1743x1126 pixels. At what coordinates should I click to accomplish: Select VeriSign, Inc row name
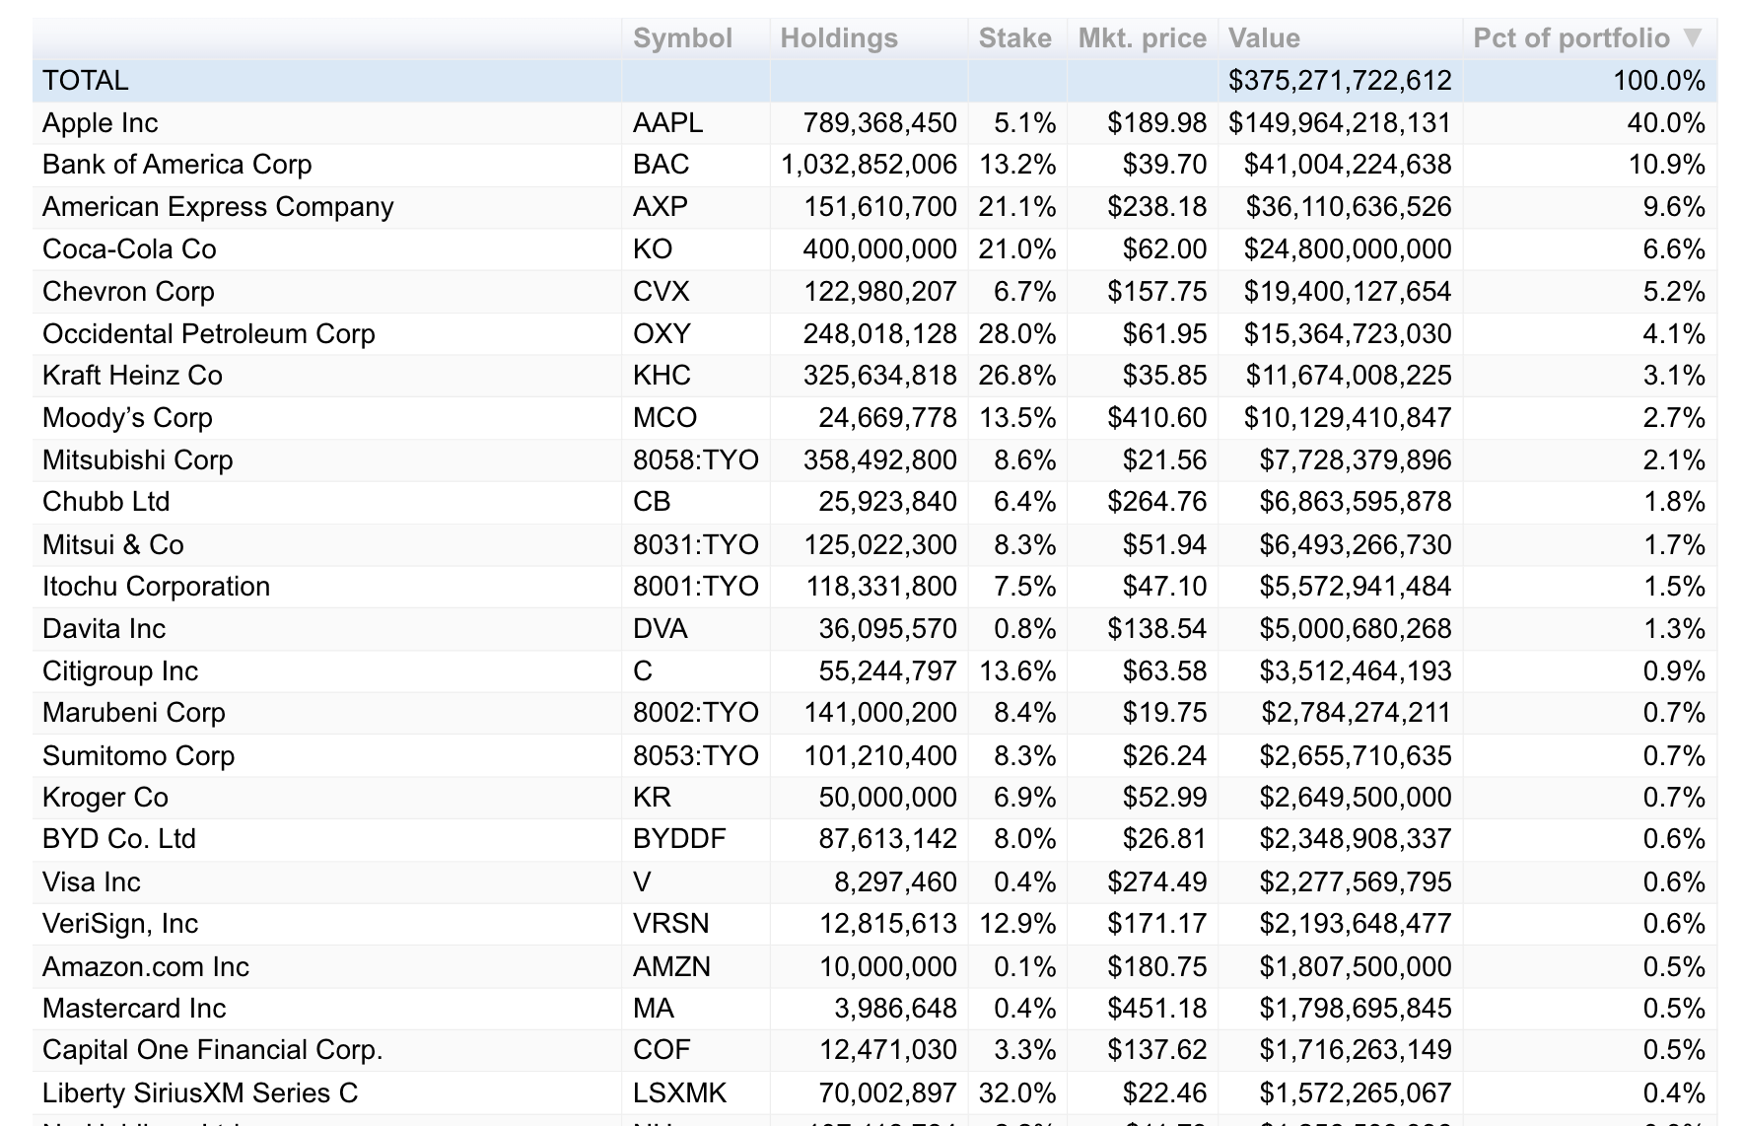(x=120, y=924)
